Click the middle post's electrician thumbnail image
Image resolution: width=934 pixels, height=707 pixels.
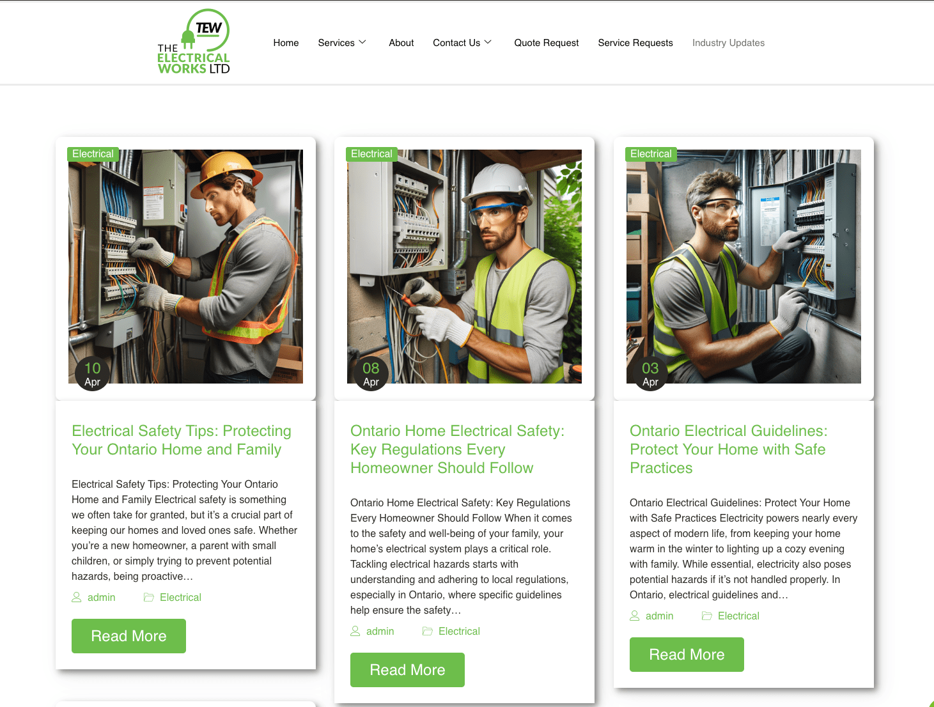(x=464, y=266)
